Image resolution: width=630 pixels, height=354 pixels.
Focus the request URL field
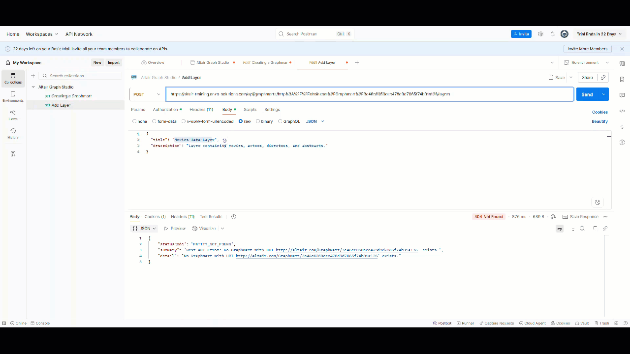(370, 94)
